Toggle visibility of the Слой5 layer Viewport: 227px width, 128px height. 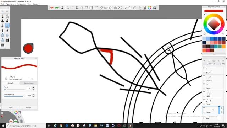(x=204, y=100)
